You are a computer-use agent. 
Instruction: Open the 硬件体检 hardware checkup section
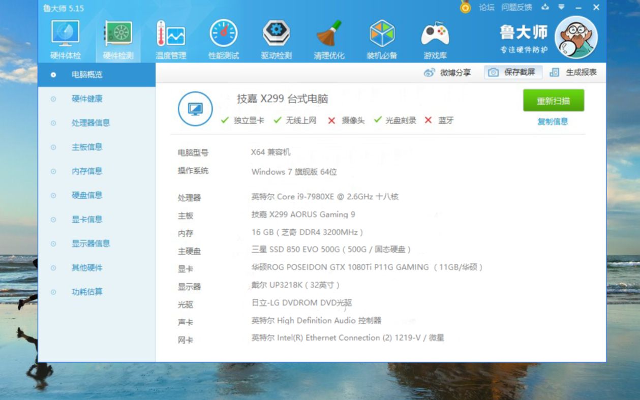coord(66,40)
